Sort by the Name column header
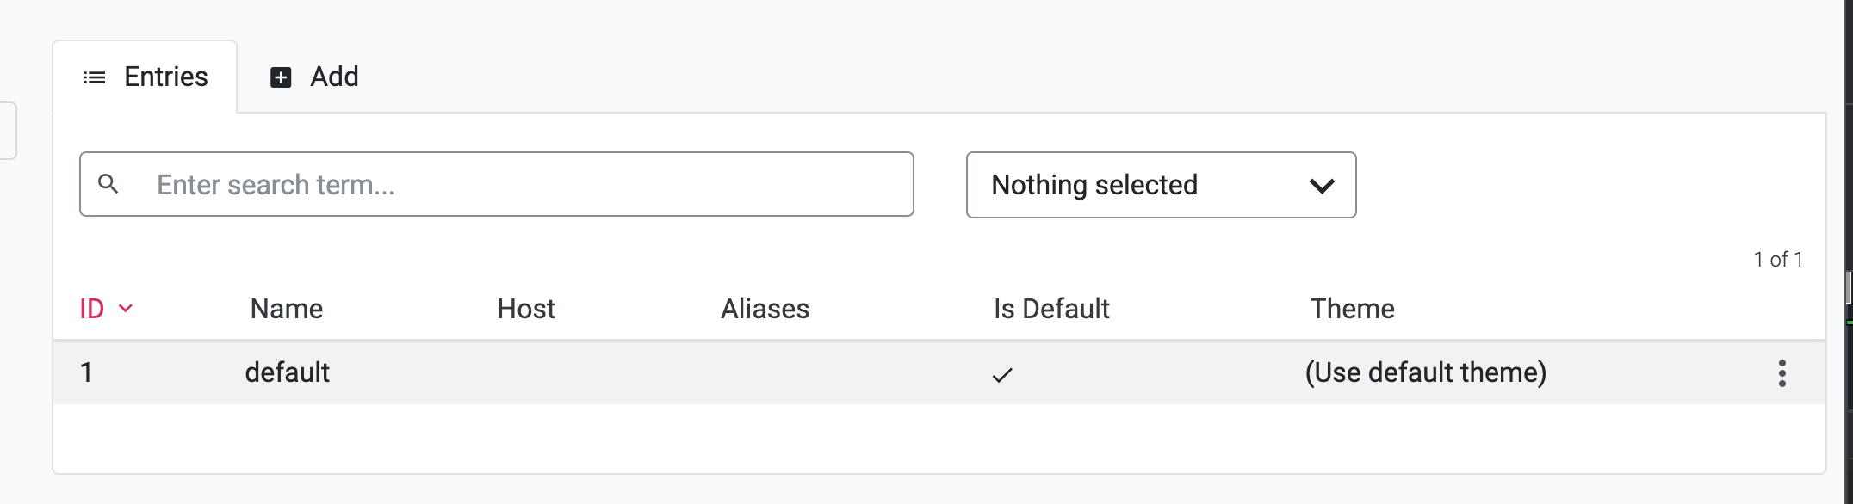1853x504 pixels. click(x=286, y=309)
